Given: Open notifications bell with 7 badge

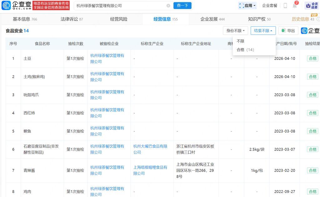Looking at the screenshot, I should [295, 6].
